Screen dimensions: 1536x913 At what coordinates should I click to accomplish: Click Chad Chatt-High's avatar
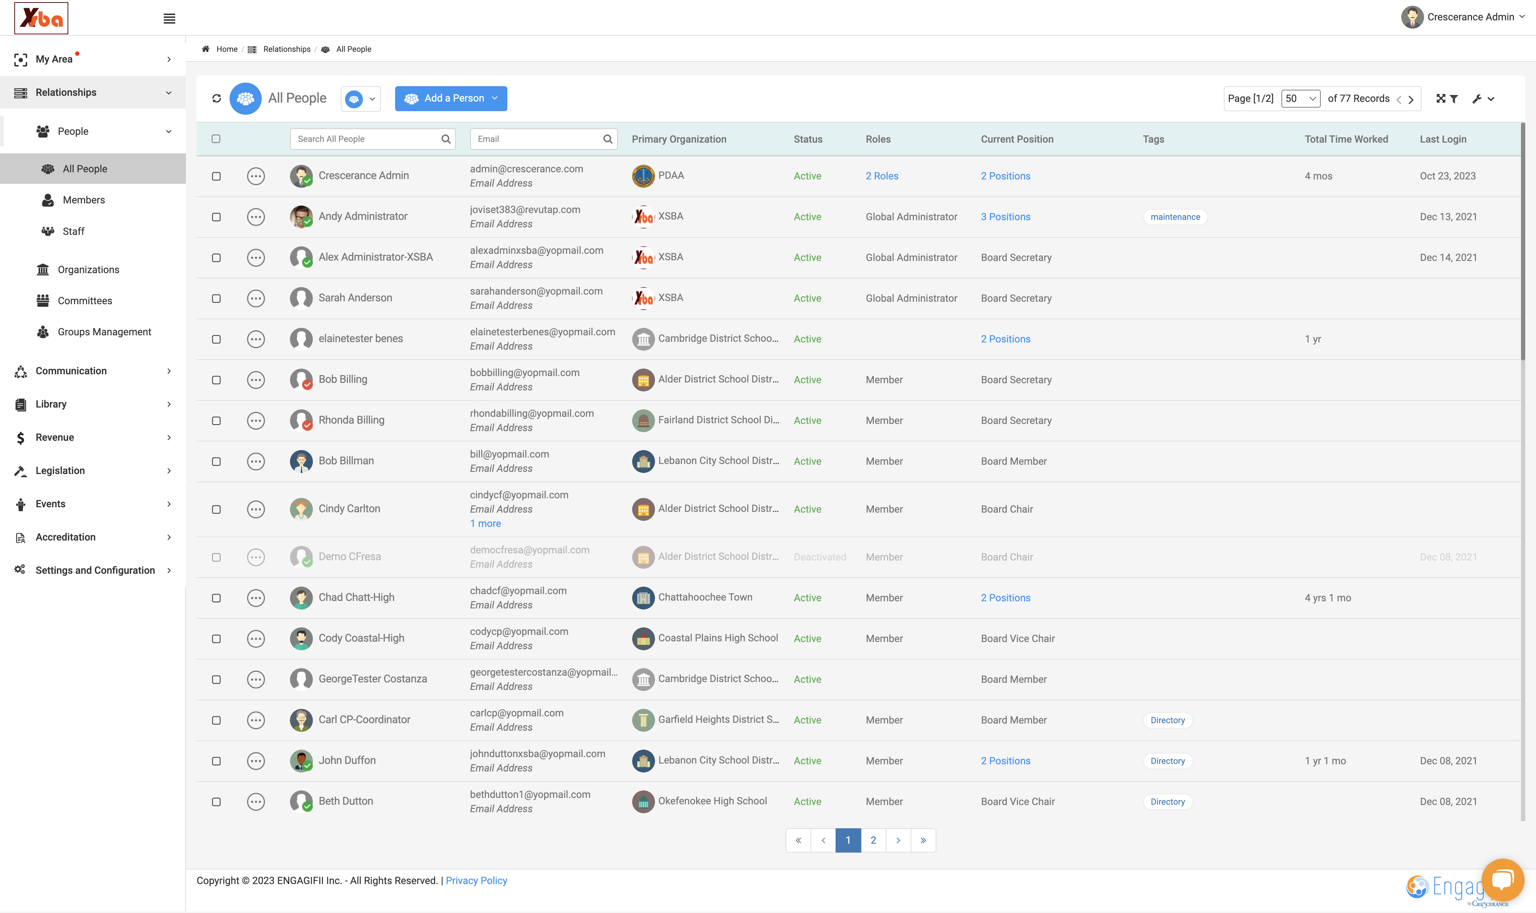click(301, 598)
